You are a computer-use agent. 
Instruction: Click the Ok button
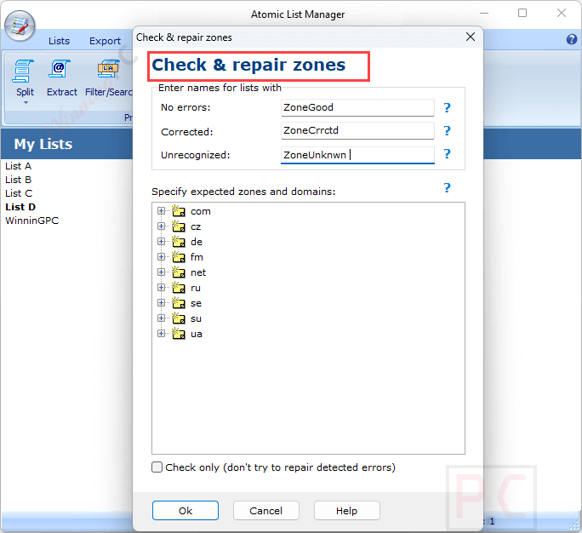pos(185,511)
